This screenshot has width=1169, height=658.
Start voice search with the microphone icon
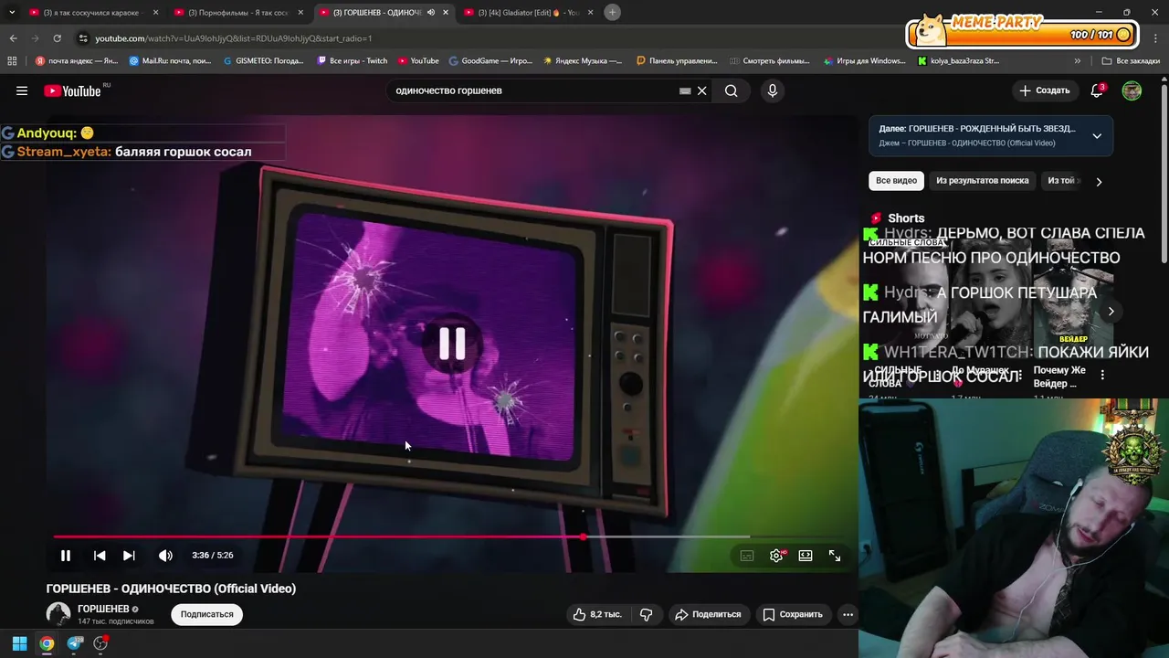tap(773, 90)
